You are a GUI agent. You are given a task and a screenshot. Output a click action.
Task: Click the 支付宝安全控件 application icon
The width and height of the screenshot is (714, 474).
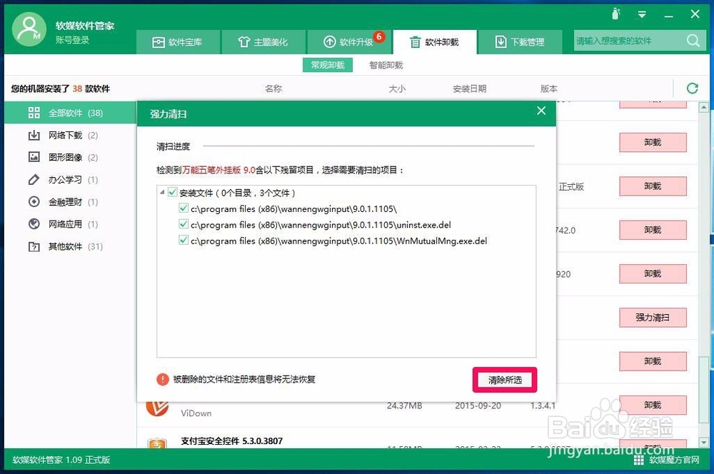(x=157, y=443)
